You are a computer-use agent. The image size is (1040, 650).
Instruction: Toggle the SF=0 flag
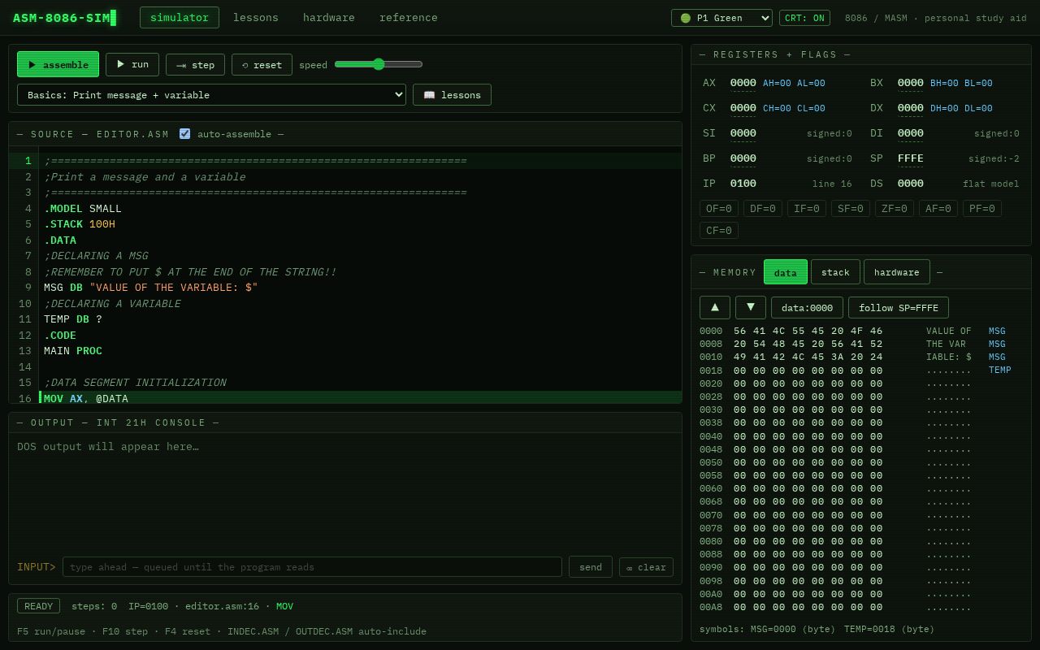[x=851, y=209]
